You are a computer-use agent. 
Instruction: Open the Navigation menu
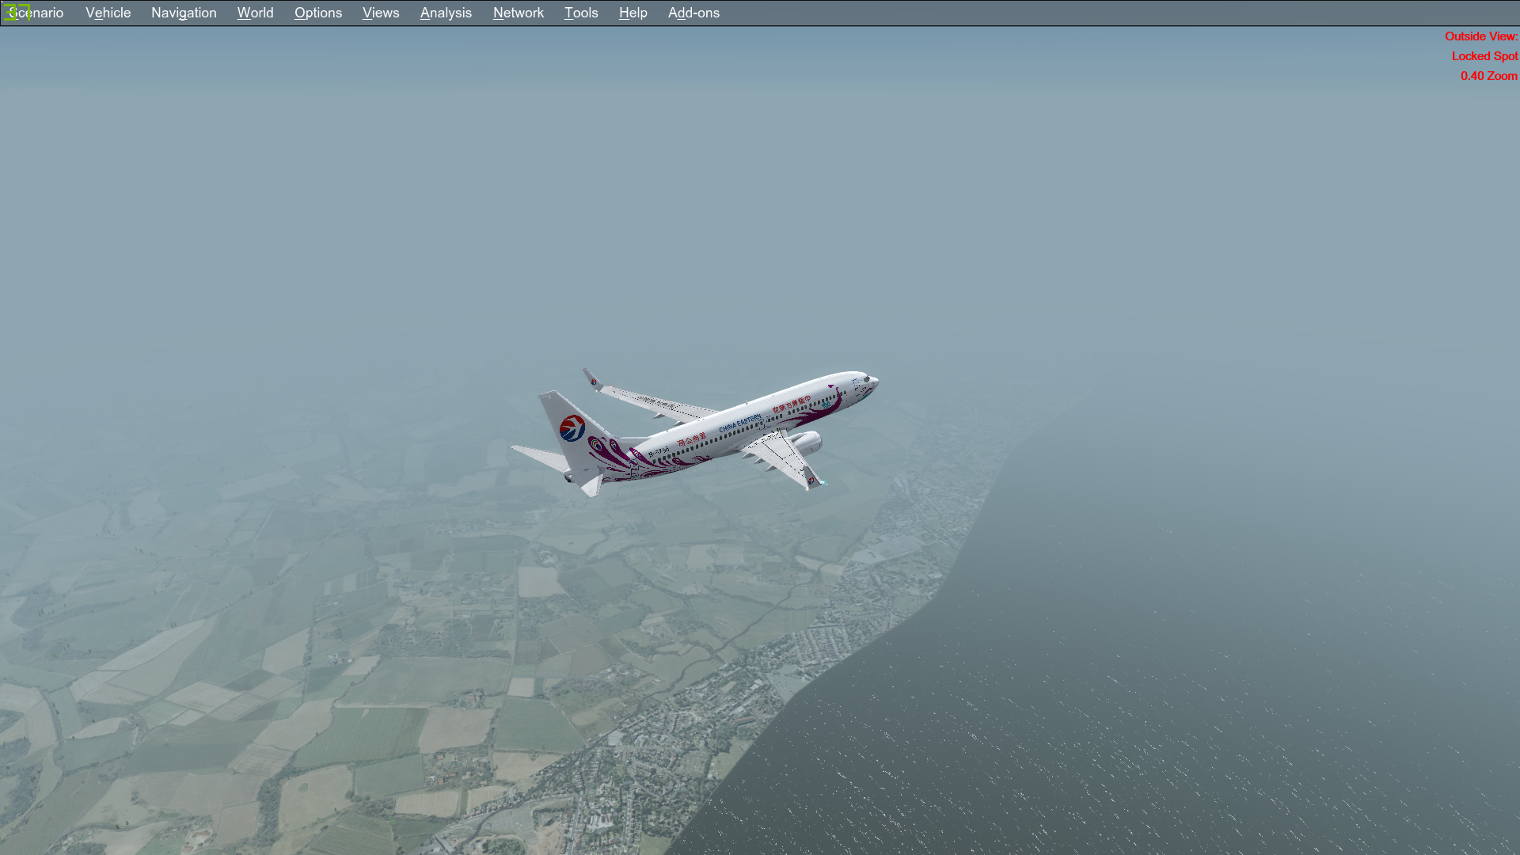click(x=184, y=13)
